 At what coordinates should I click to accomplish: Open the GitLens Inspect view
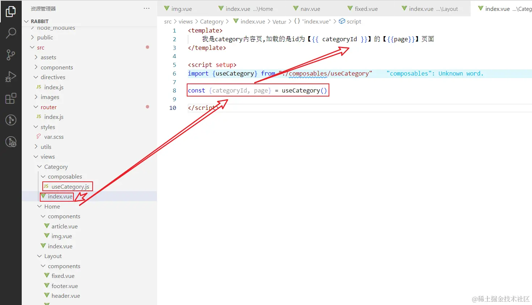click(11, 142)
